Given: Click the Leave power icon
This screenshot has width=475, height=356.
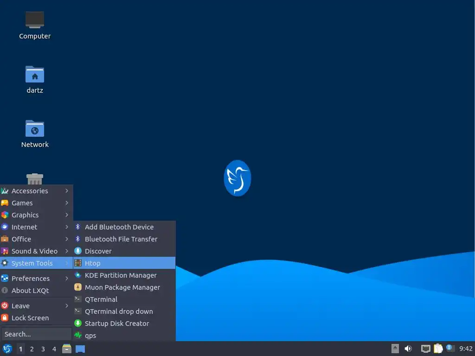Looking at the screenshot, I should point(5,306).
